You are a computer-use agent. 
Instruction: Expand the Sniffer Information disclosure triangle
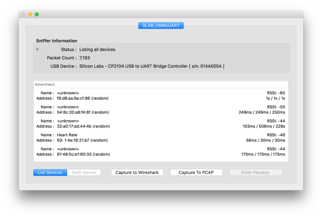click(x=38, y=49)
